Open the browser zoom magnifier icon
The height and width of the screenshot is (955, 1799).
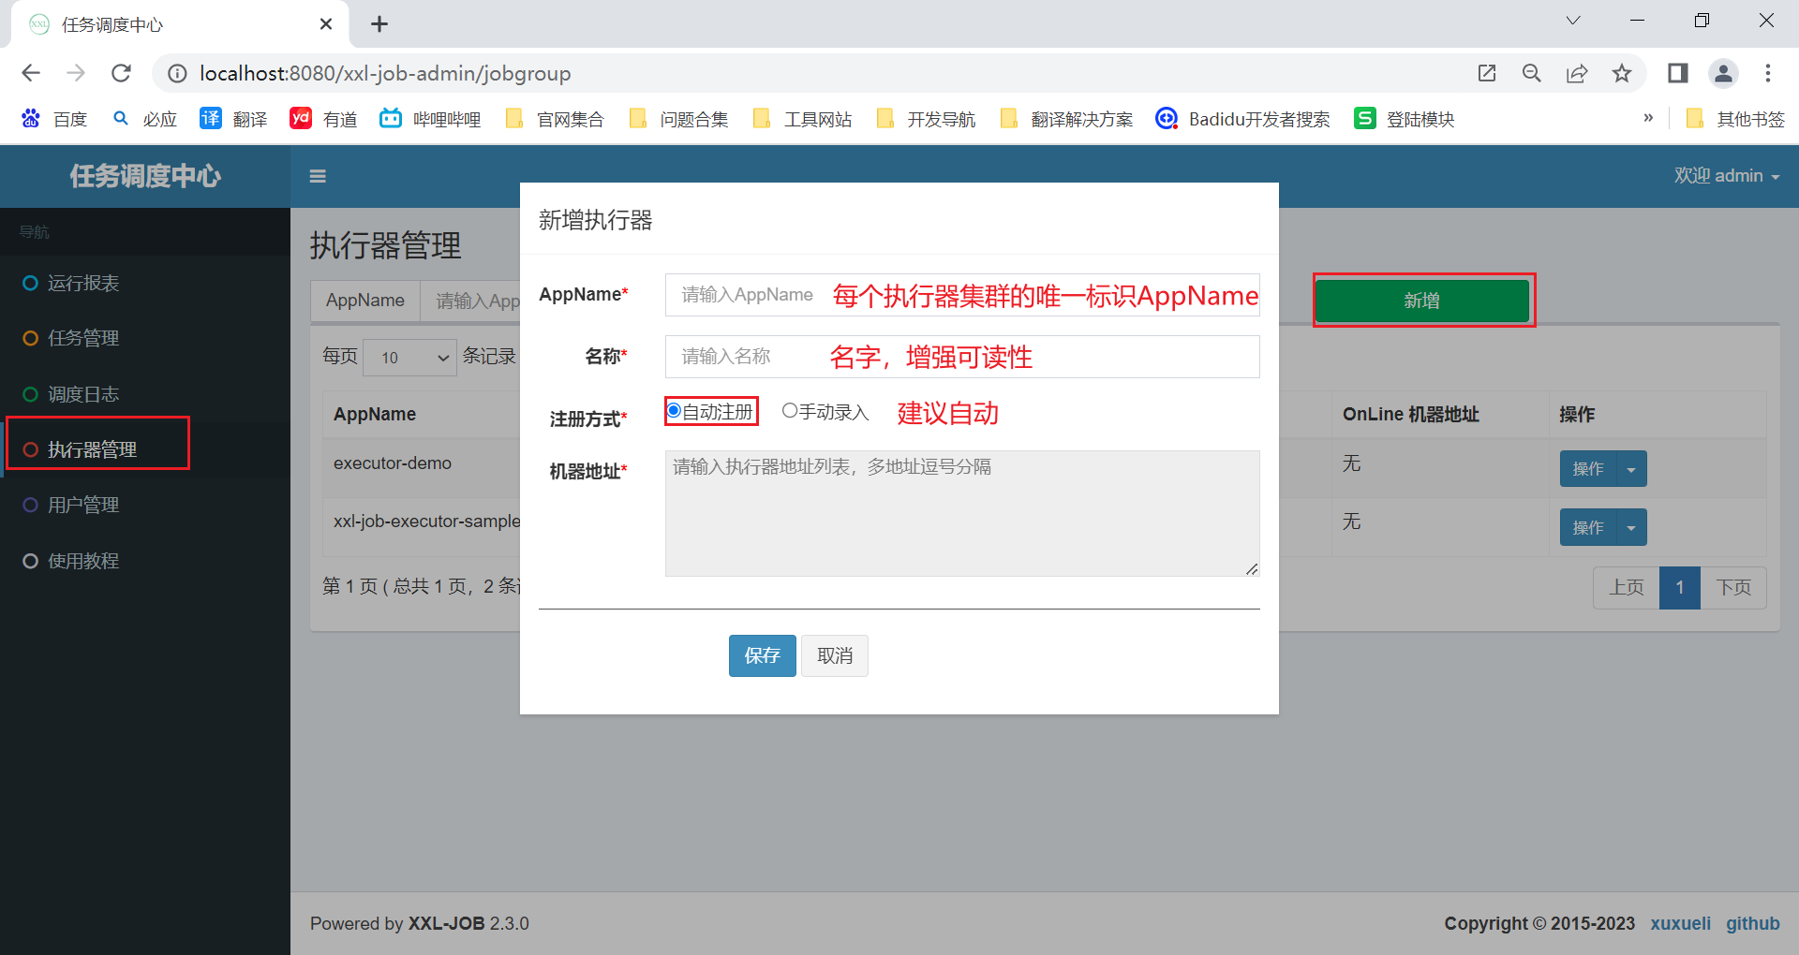1532,73
